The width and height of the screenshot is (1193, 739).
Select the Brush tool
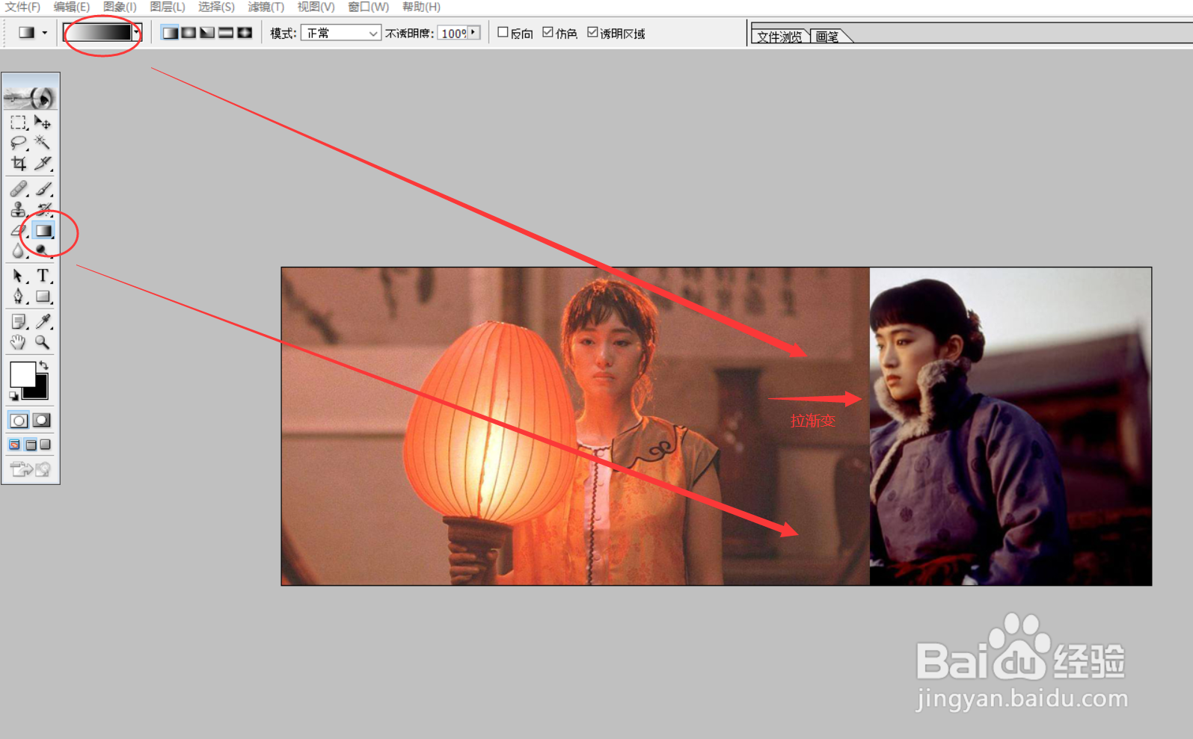(x=43, y=189)
